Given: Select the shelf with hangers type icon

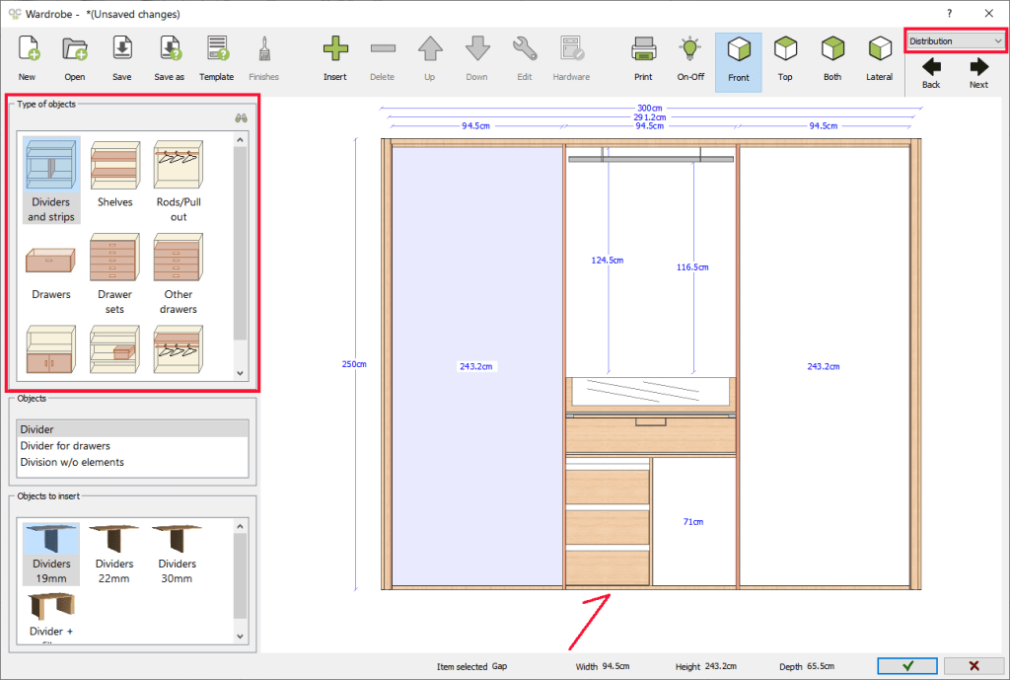Looking at the screenshot, I should pyautogui.click(x=179, y=349).
